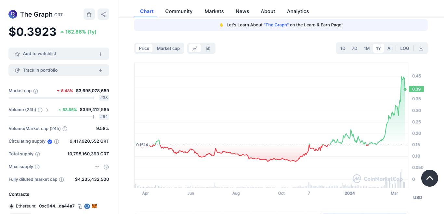Download the chart data

pyautogui.click(x=421, y=48)
